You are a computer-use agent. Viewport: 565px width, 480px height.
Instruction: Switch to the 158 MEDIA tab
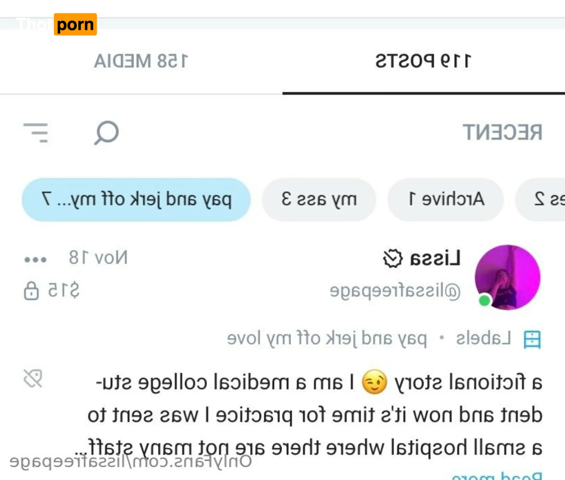(141, 61)
